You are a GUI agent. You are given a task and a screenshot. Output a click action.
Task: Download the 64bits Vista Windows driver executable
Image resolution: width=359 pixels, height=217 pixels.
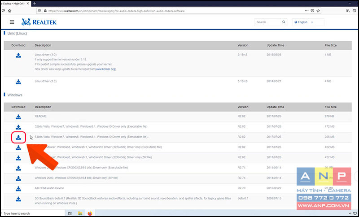[18, 138]
